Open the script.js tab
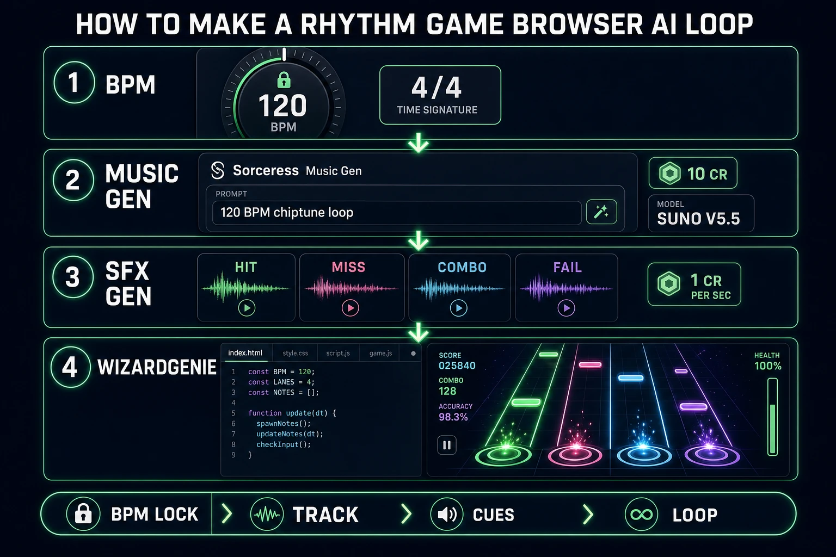The height and width of the screenshot is (557, 836). (338, 353)
